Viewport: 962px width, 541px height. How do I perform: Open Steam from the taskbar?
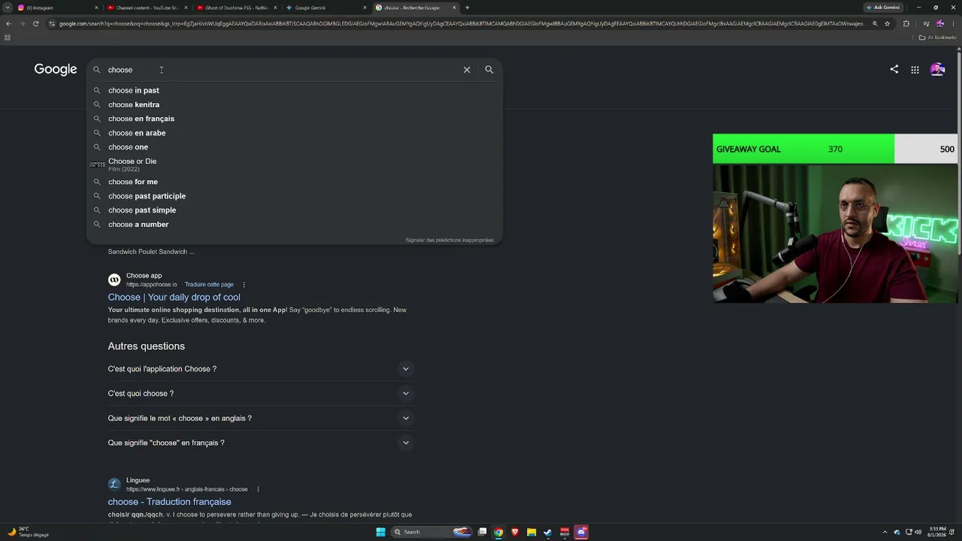tap(548, 532)
